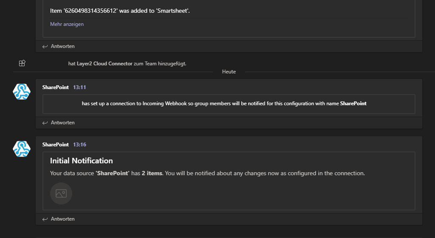Click the SharePoint avatar beside the 13:11 message
Image resolution: width=435 pixels, height=238 pixels.
[x=22, y=91]
